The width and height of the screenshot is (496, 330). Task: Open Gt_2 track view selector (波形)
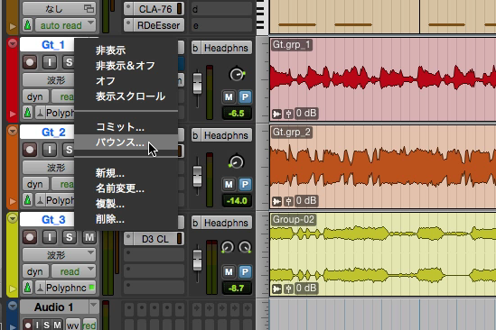pyautogui.click(x=49, y=168)
